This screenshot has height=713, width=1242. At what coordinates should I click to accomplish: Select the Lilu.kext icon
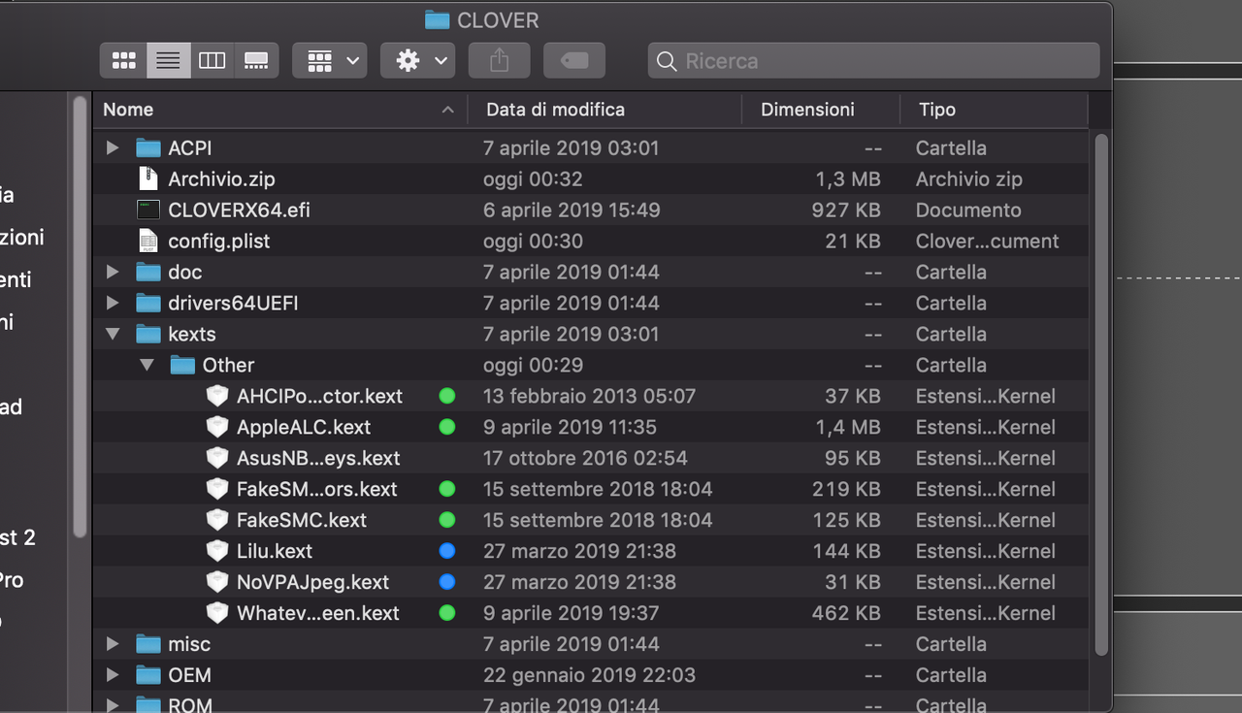[x=217, y=551]
